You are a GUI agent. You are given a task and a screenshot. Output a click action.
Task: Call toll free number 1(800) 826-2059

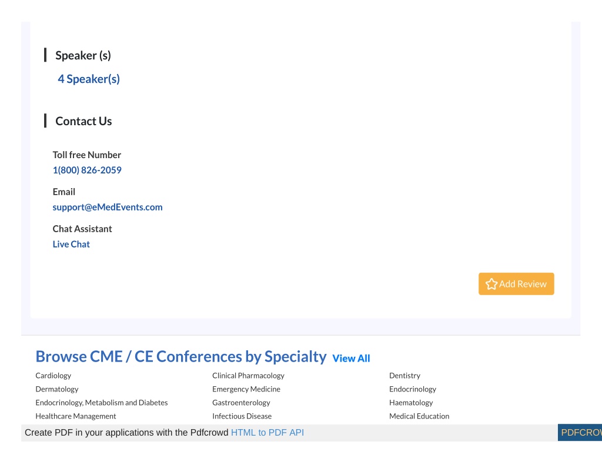pos(87,170)
